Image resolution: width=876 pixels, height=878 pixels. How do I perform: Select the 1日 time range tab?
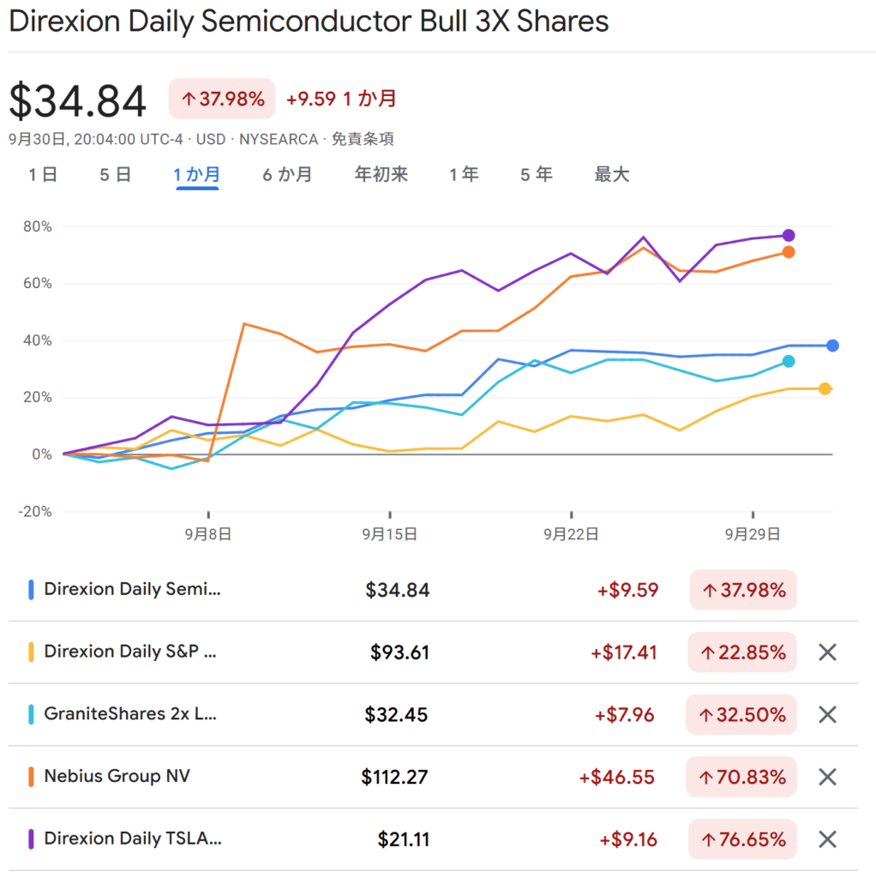(42, 175)
